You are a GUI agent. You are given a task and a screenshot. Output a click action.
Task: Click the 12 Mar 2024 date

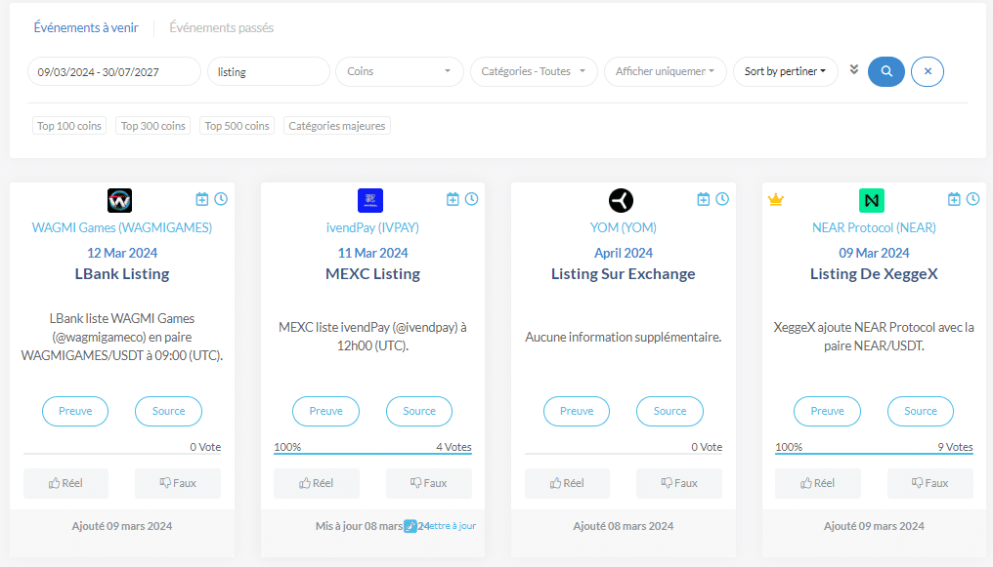(122, 253)
